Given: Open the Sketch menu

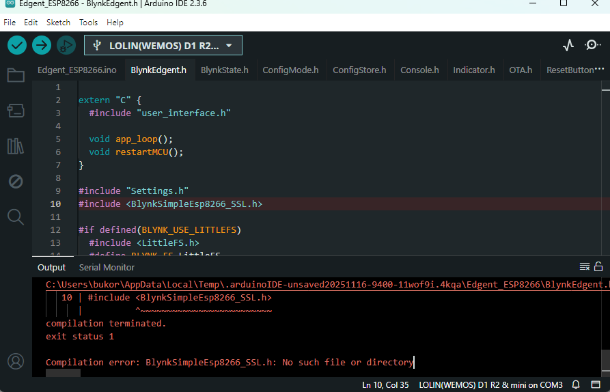Looking at the screenshot, I should tap(58, 23).
